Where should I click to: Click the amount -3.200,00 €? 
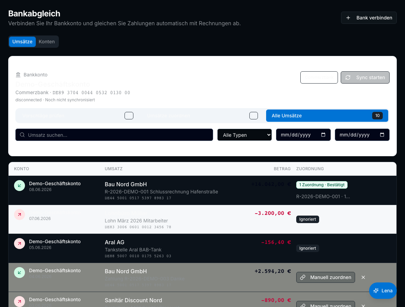pyautogui.click(x=273, y=213)
